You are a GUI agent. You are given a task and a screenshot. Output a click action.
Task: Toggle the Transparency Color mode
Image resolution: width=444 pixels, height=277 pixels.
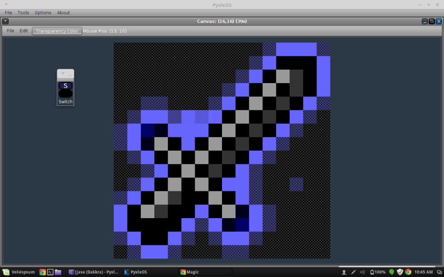[57, 31]
